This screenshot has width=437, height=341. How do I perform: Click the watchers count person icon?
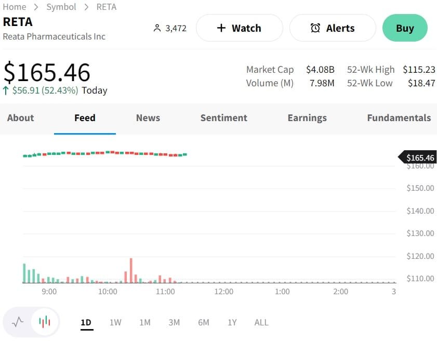(x=157, y=28)
